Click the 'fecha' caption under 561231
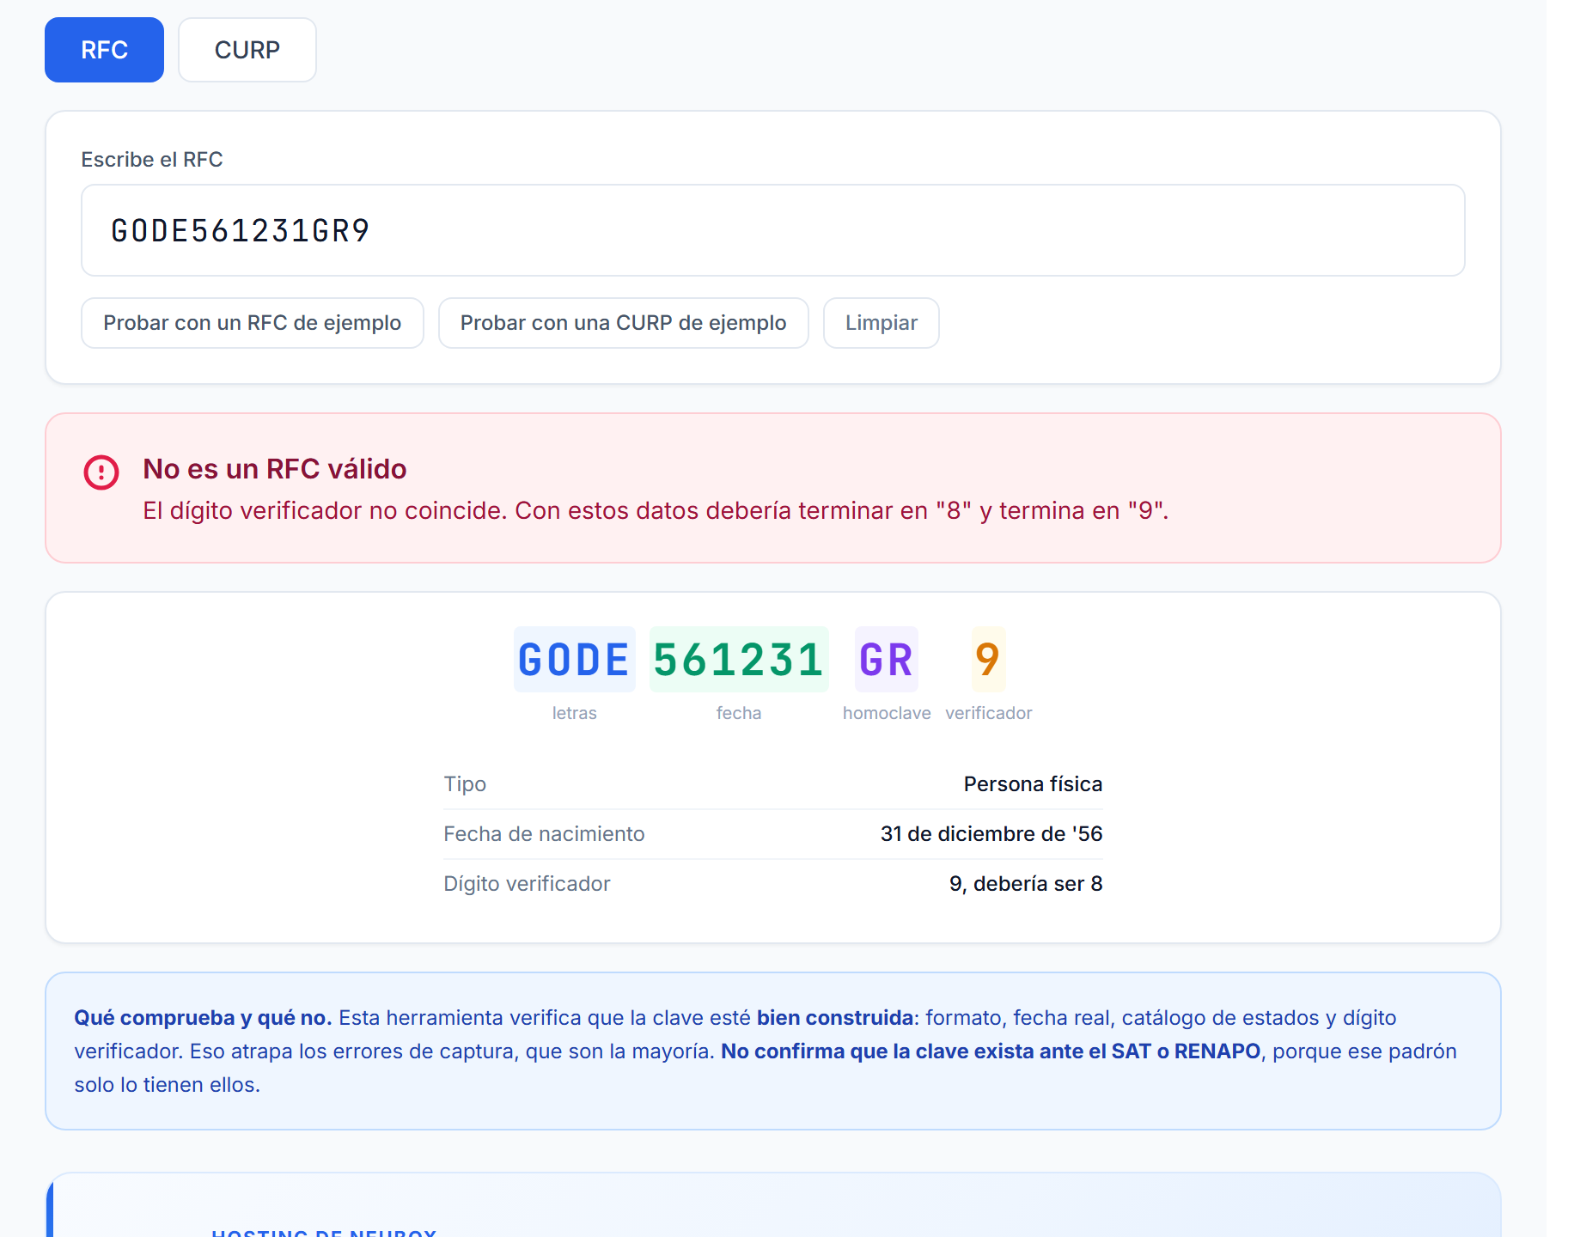1574x1237 pixels. (739, 713)
